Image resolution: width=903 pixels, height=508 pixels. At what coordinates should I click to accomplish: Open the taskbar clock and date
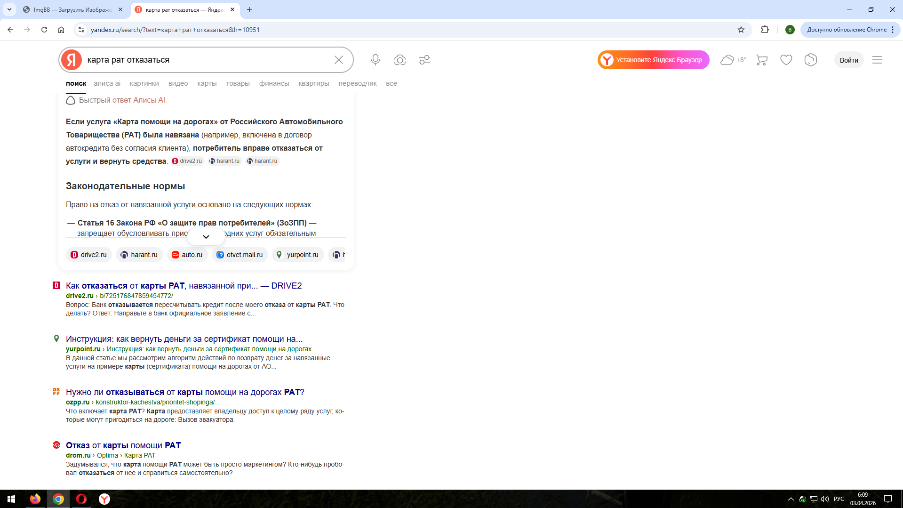[x=863, y=499]
